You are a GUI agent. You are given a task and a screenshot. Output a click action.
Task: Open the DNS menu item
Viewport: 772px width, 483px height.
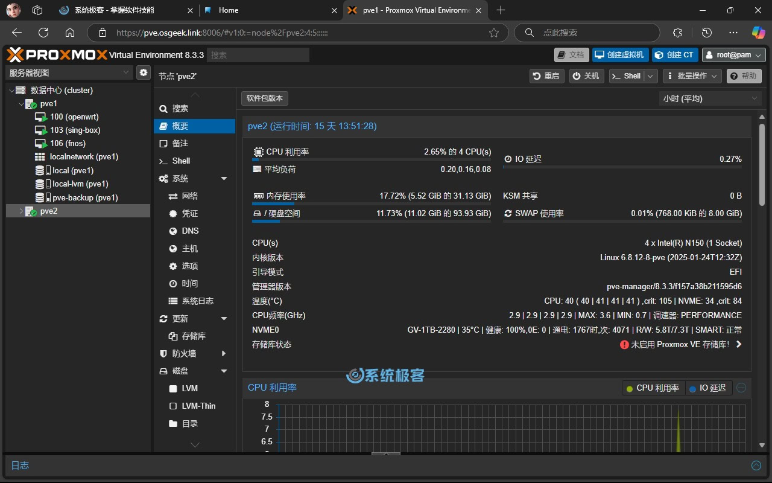click(194, 231)
